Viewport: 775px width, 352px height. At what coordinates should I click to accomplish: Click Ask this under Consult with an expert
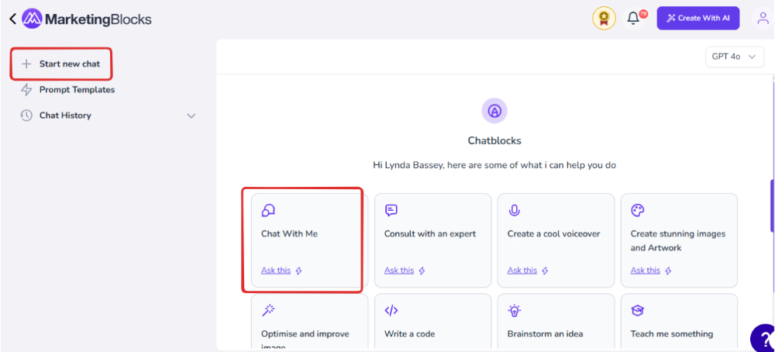point(399,271)
